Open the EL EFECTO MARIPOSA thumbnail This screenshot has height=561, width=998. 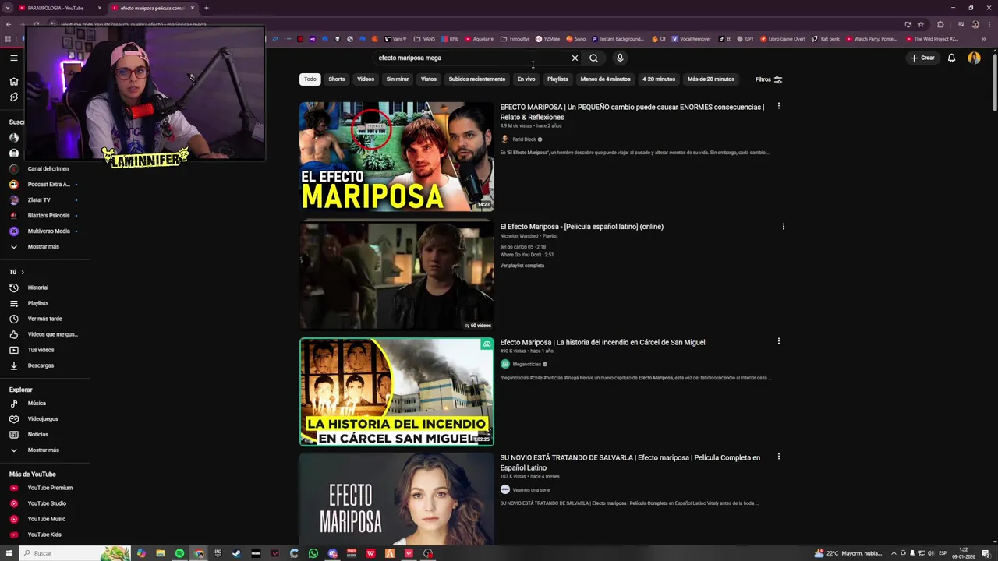[x=397, y=157]
